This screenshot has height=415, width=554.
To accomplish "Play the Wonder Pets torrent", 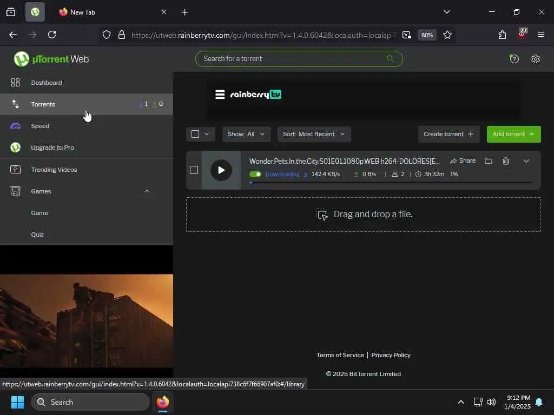I will coord(221,170).
